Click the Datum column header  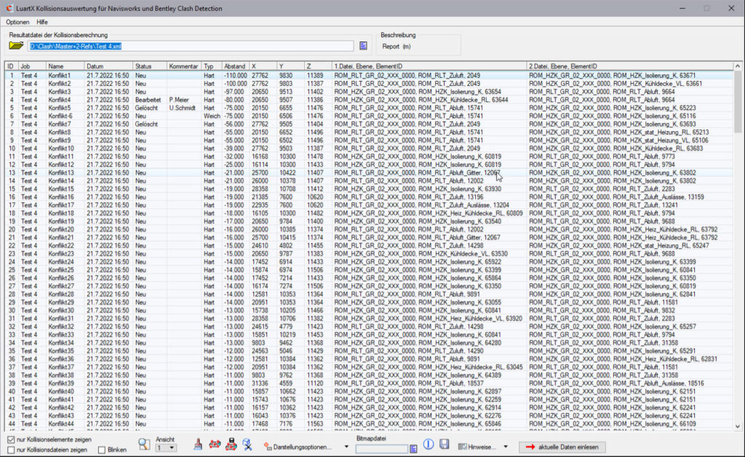point(108,66)
